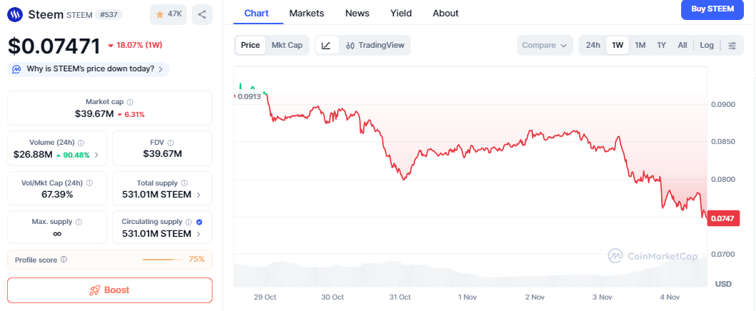Click the Profile score progress bar
756x311 pixels.
click(x=163, y=260)
